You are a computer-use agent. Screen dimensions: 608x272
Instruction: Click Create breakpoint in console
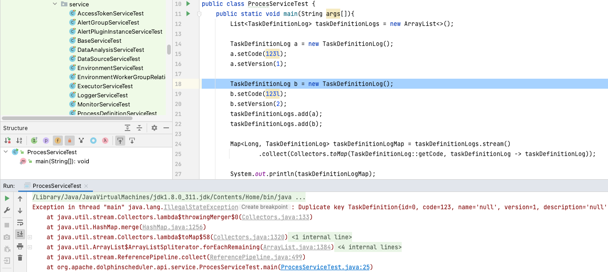click(x=264, y=207)
